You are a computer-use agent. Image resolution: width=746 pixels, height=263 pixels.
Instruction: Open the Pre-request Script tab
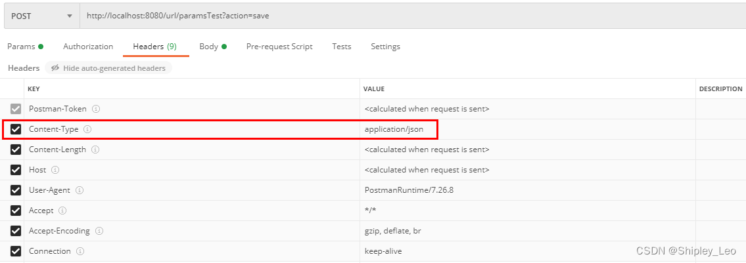(x=279, y=47)
